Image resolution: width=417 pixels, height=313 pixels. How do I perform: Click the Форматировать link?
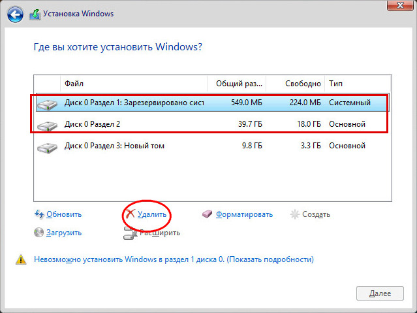pyautogui.click(x=244, y=214)
